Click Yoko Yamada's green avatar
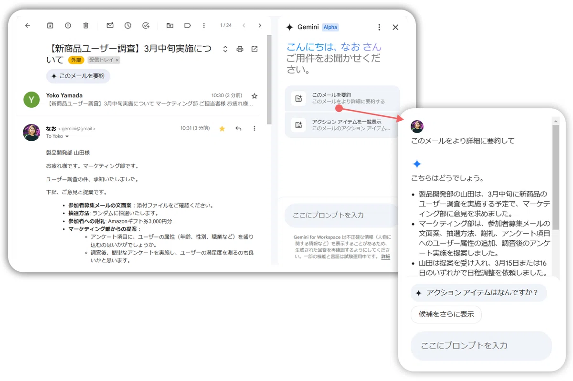 click(32, 99)
